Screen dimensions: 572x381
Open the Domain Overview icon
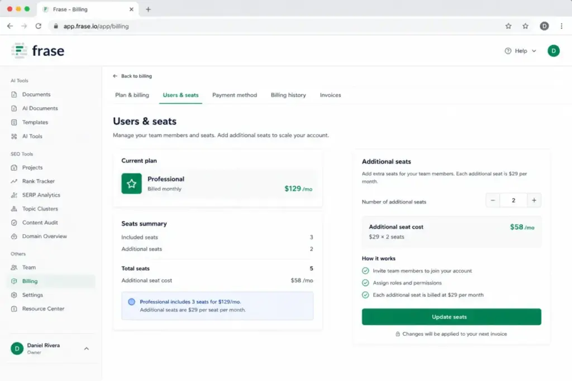(14, 237)
